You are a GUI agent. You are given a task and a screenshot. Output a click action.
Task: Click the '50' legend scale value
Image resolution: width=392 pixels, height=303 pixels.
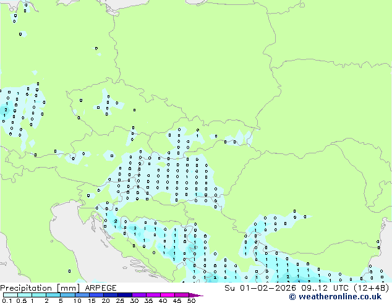point(191,301)
